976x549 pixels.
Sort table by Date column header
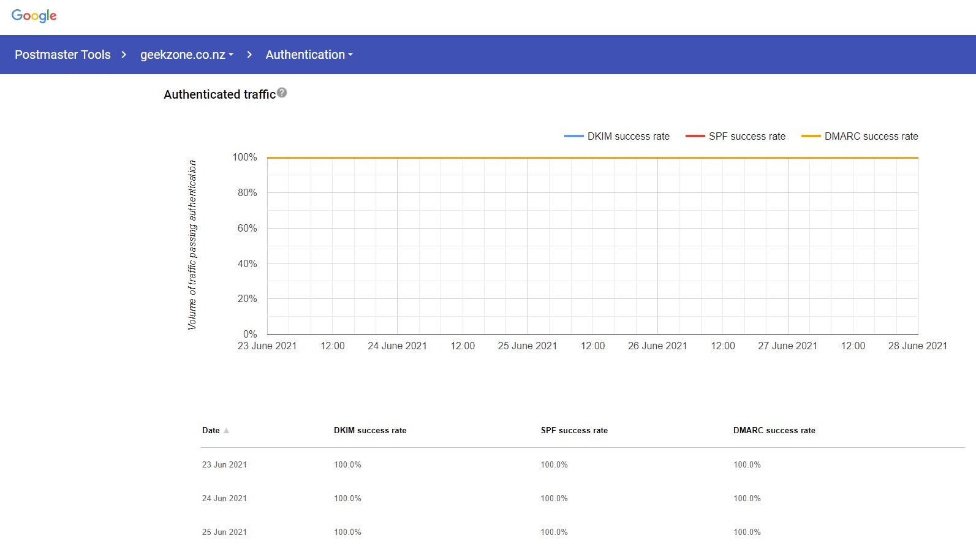(211, 431)
